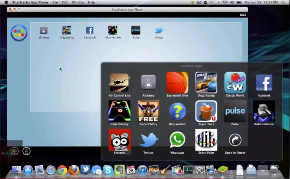Screen dimensions: 290x179
Task: Launch Whatsapp from the apps stack
Action: click(177, 140)
